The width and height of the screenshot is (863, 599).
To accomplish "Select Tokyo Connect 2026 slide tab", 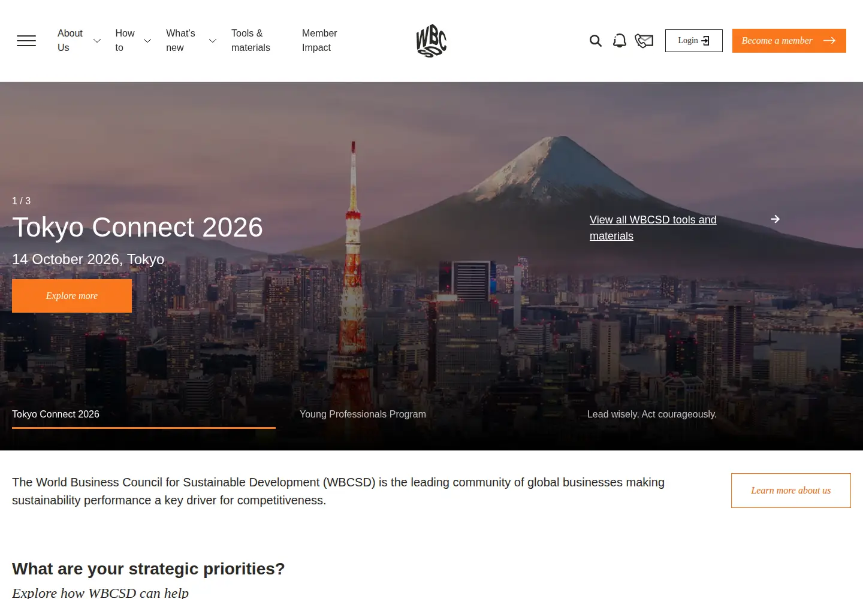I will click(x=144, y=415).
